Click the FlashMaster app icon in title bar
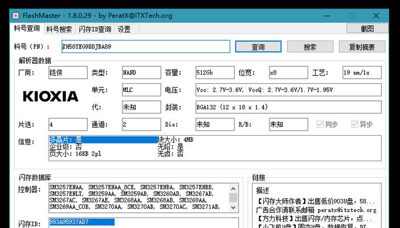This screenshot has height=228, width=400. [16, 15]
